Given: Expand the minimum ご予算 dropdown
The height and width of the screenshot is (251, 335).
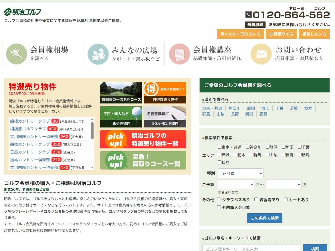Looking at the screenshot, I should (x=236, y=184).
